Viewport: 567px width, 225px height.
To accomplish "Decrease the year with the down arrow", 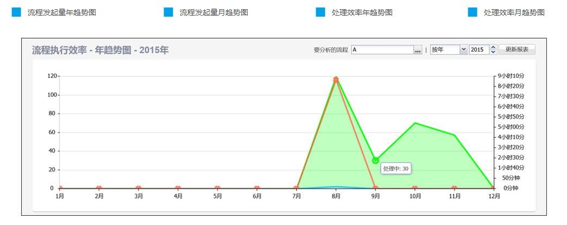I will [493, 52].
